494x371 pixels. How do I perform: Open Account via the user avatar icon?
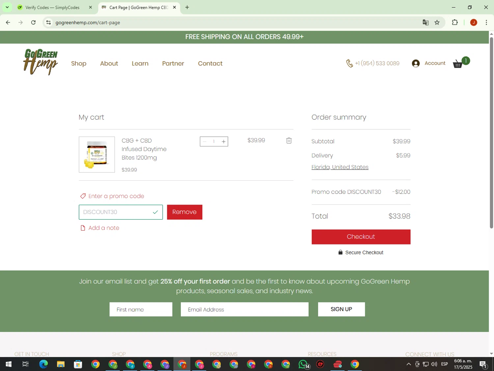(x=416, y=63)
